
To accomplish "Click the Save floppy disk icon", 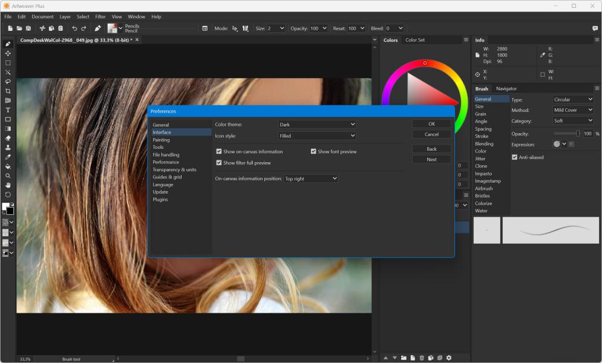I will pyautogui.click(x=28, y=28).
